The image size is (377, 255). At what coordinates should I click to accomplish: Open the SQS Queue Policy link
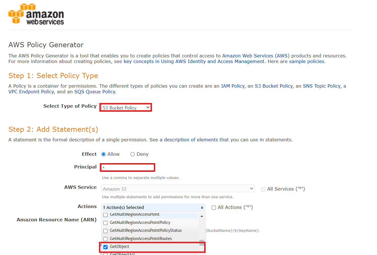95,92
